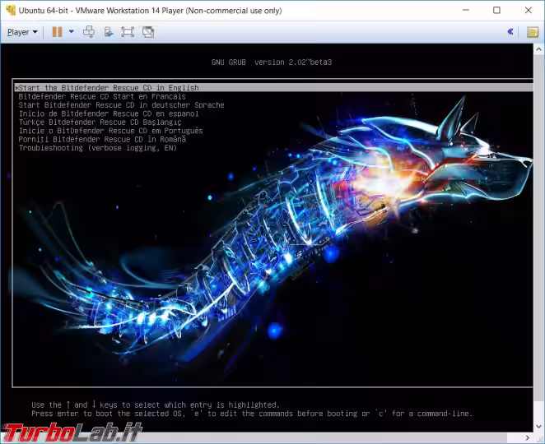Open the Player menu
Image resolution: width=545 pixels, height=444 pixels.
(22, 32)
